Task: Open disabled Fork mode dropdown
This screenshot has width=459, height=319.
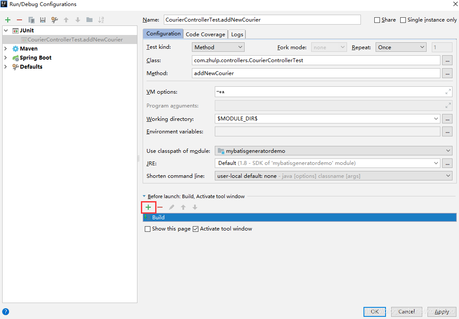Action: (x=329, y=47)
